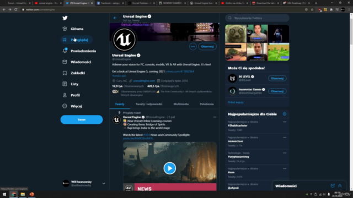Switch to Facebook browser tab
This screenshot has width=353, height=198.
pos(110,3)
